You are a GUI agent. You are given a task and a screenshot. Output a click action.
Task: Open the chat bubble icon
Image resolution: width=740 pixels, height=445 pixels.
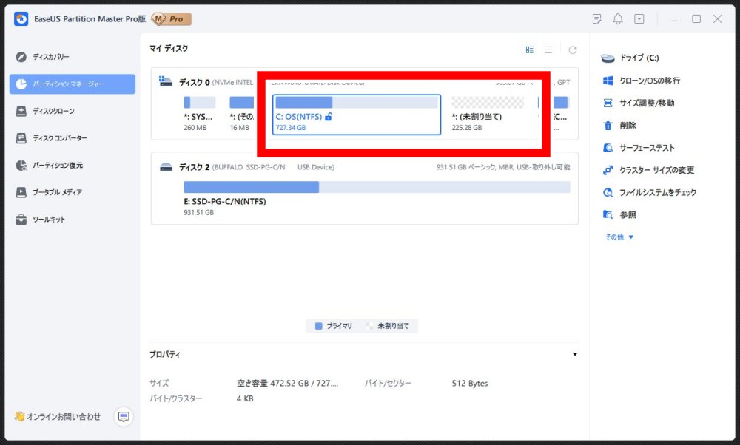(x=124, y=417)
